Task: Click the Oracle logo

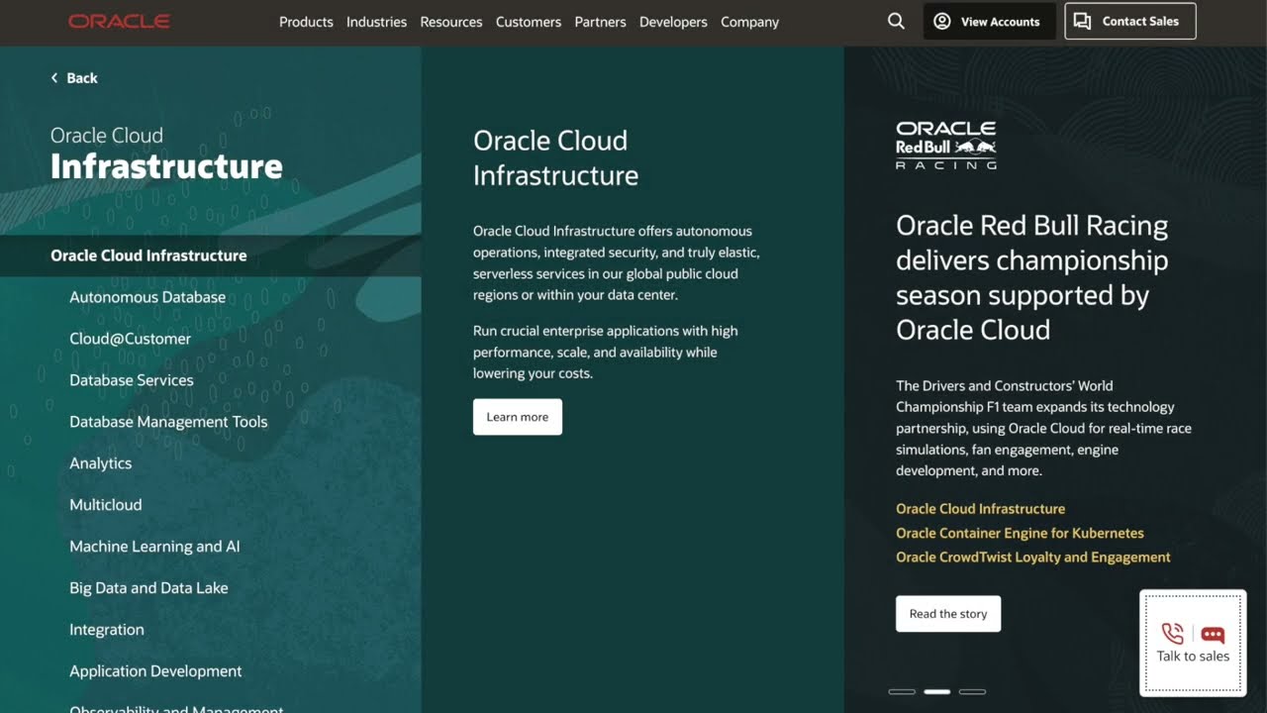Action: 119,21
